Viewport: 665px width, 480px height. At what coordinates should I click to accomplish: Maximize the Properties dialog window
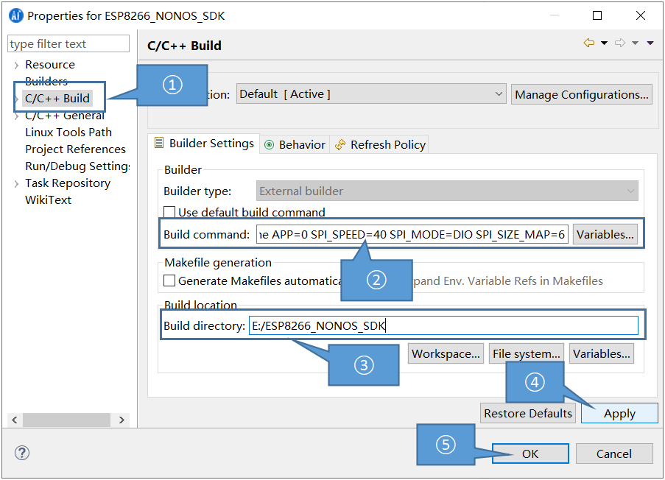click(x=597, y=15)
